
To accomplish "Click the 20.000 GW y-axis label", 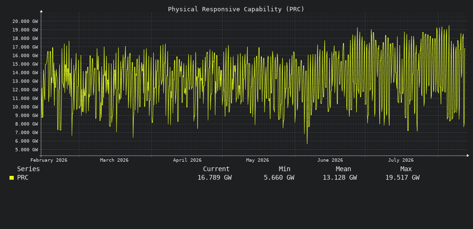I will pos(25,21).
